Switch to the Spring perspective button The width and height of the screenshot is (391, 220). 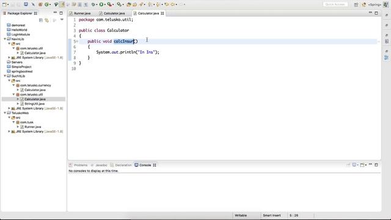pyautogui.click(x=375, y=4)
